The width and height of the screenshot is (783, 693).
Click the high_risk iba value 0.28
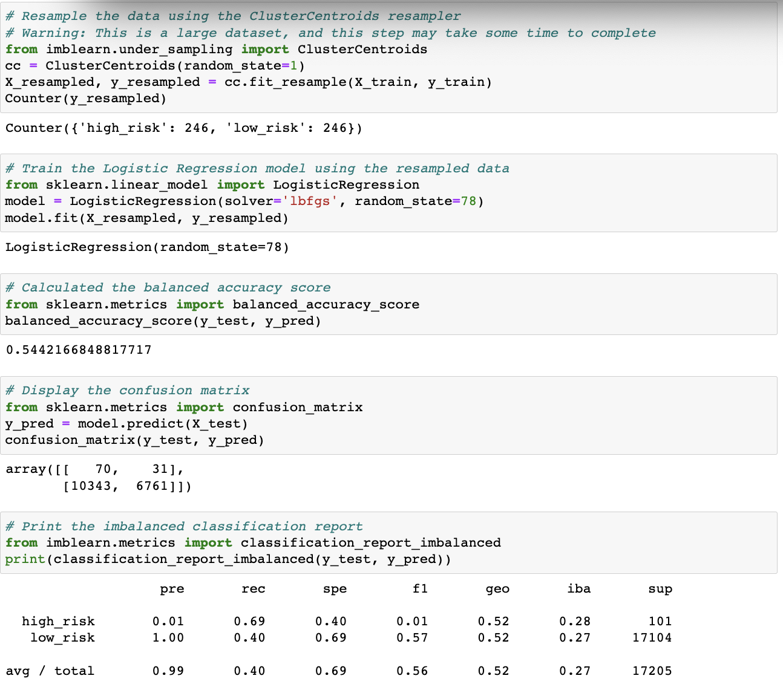pos(575,621)
